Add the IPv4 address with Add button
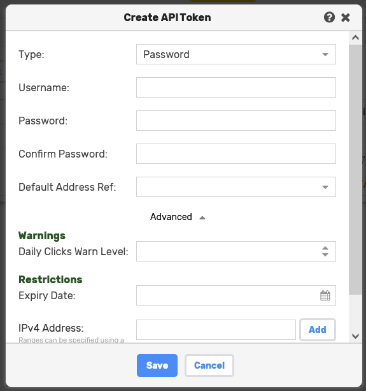 [x=318, y=330]
